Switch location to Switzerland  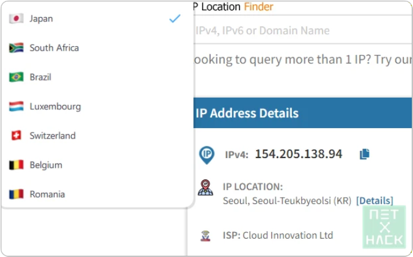coord(53,136)
